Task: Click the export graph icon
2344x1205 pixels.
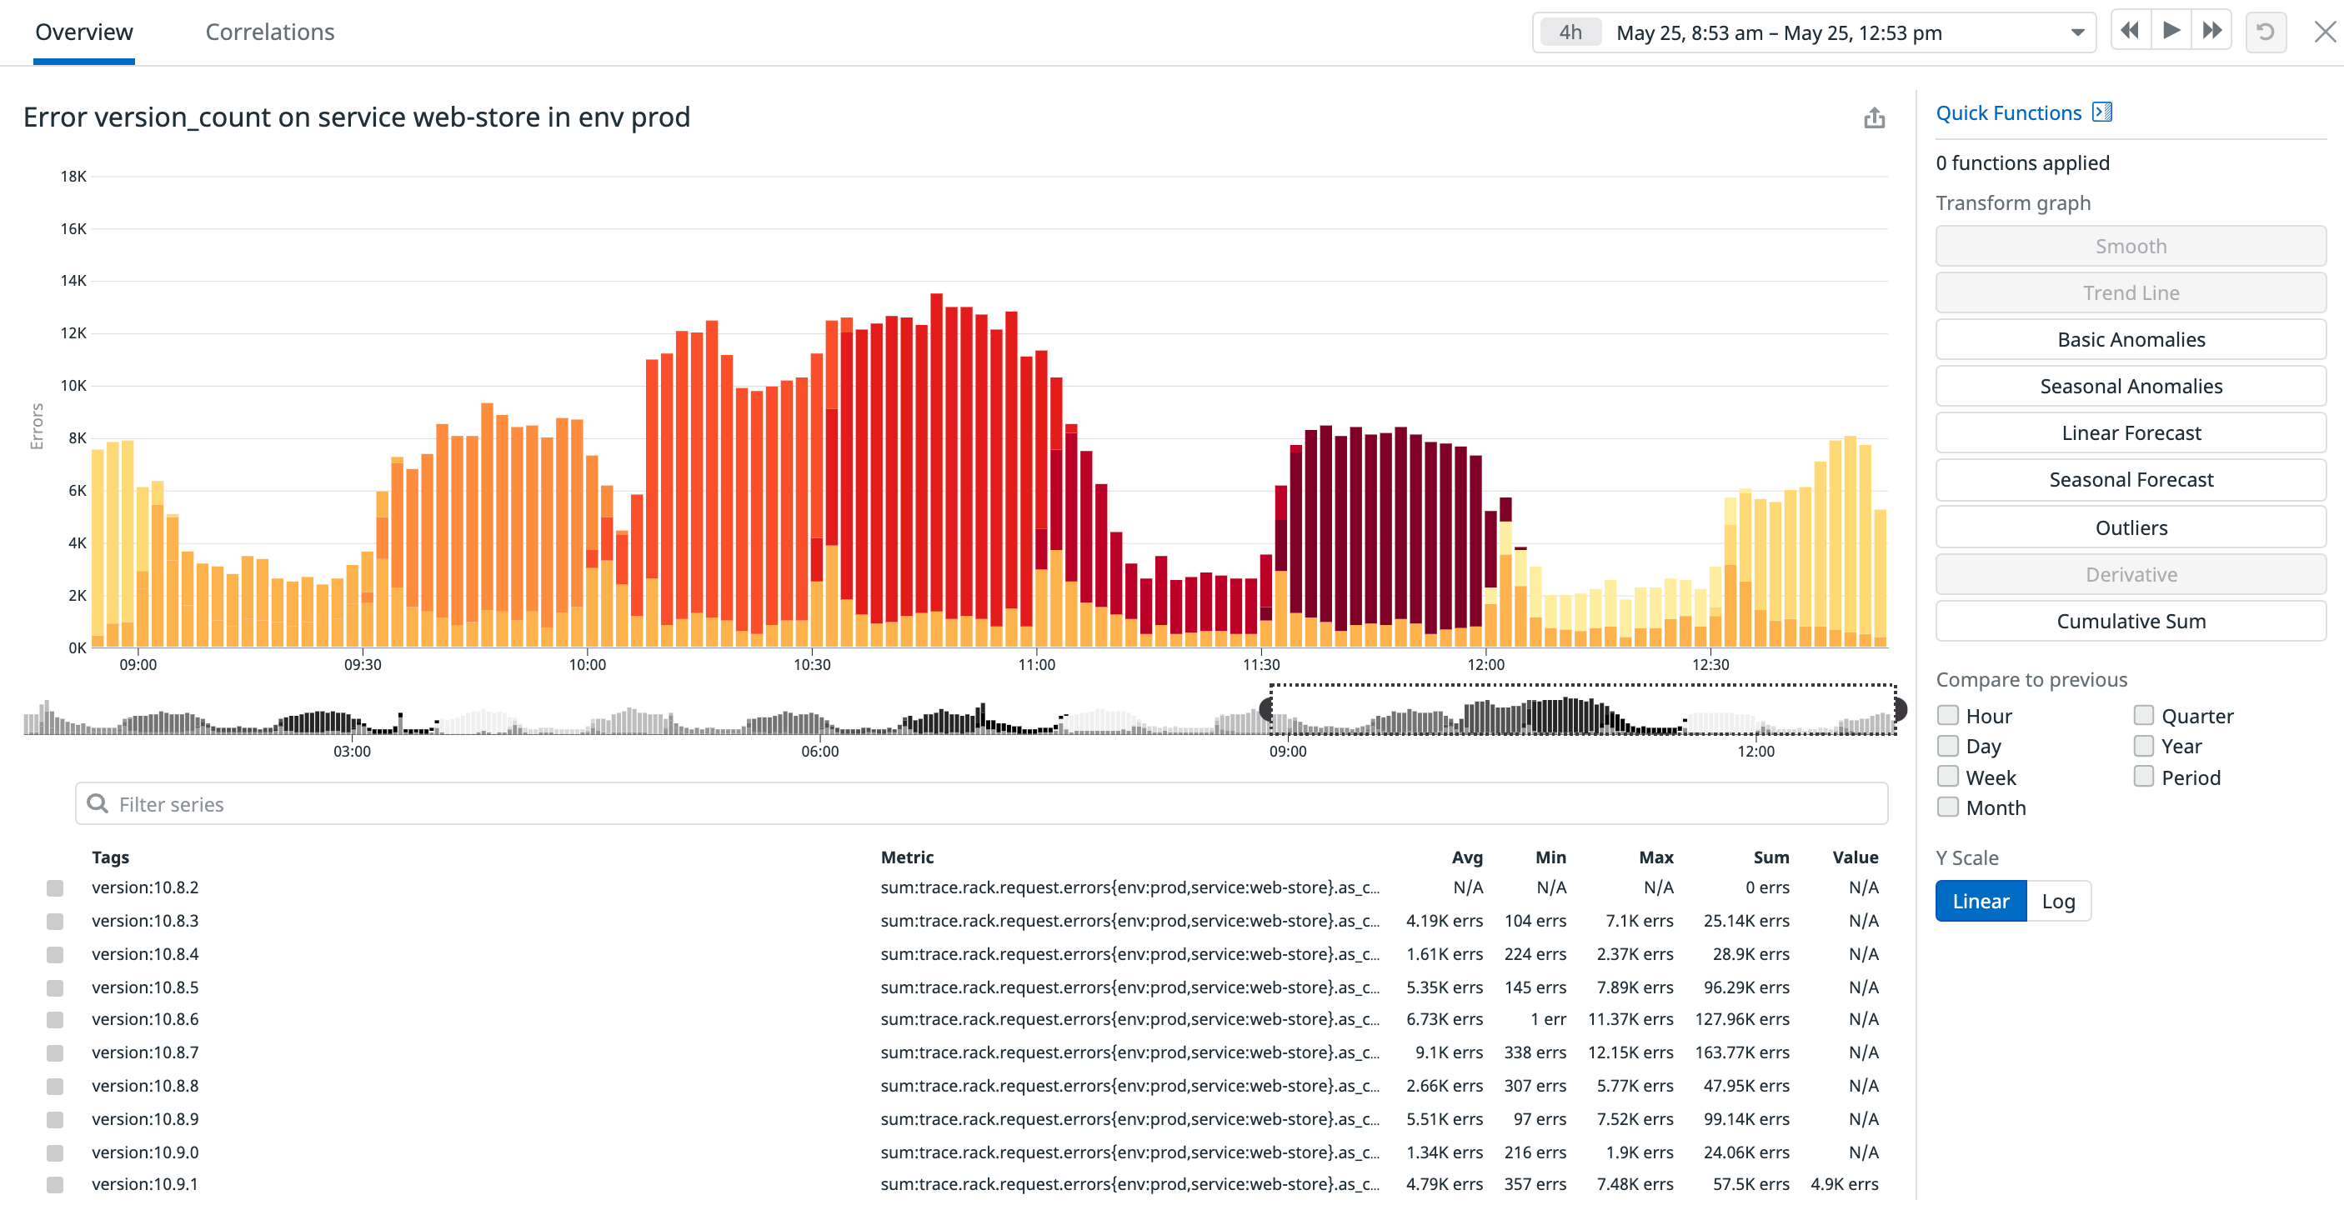Action: pyautogui.click(x=1875, y=117)
